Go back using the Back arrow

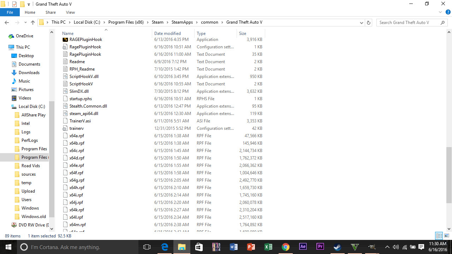point(7,23)
